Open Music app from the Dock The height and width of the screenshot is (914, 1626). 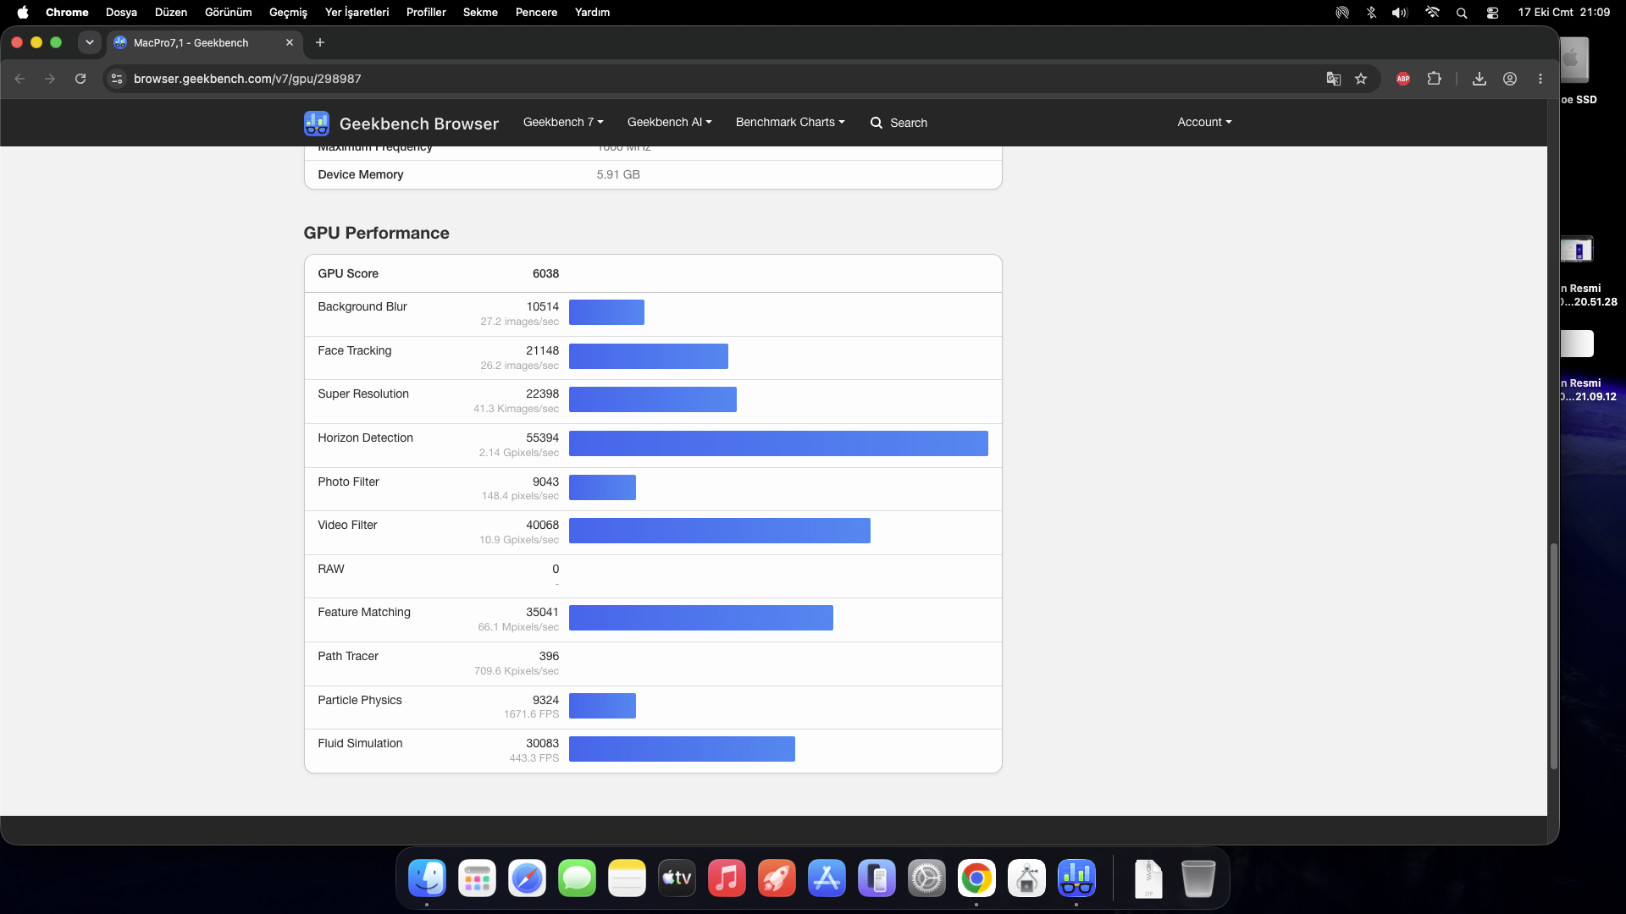(x=727, y=878)
